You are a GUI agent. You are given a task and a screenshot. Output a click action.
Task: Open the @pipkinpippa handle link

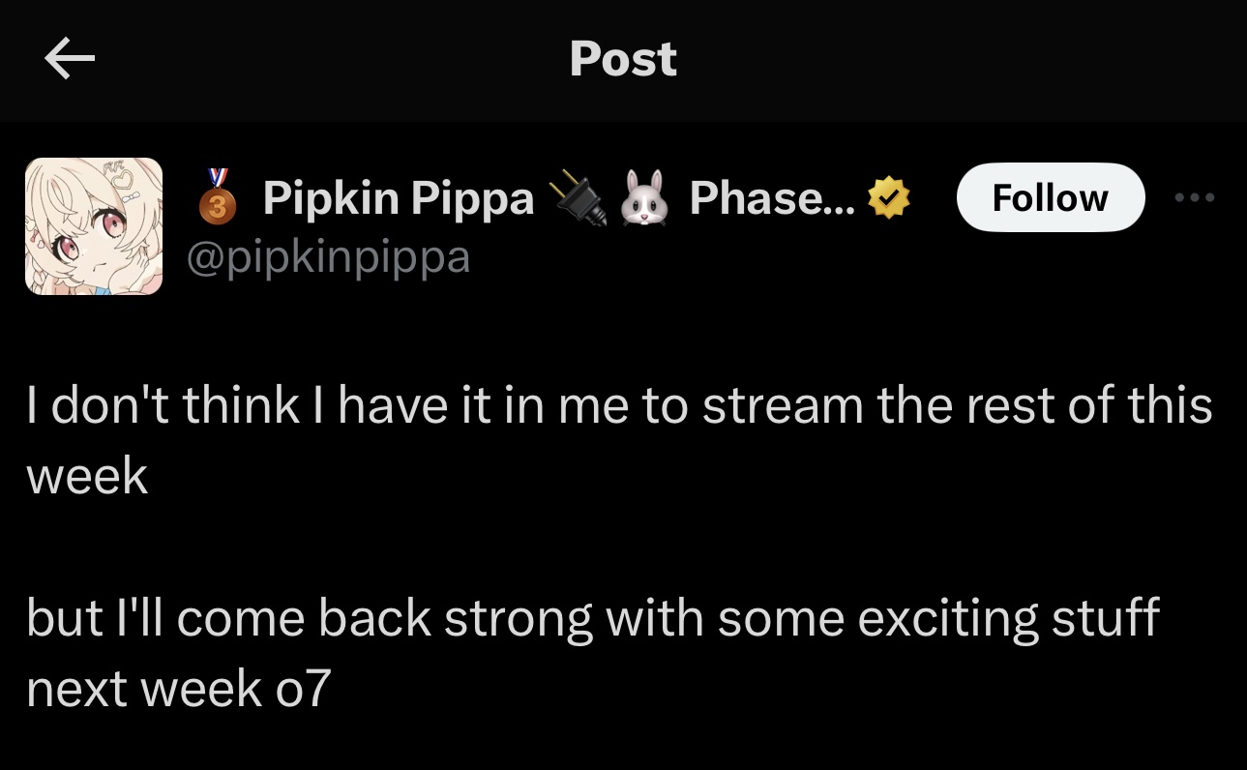click(328, 257)
